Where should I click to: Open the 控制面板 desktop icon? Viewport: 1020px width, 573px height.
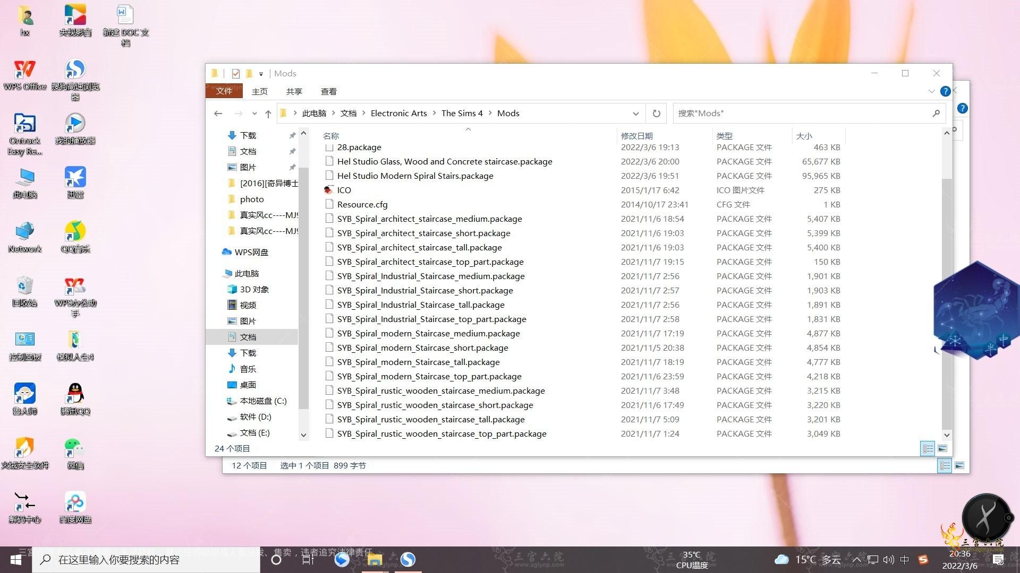pyautogui.click(x=24, y=345)
